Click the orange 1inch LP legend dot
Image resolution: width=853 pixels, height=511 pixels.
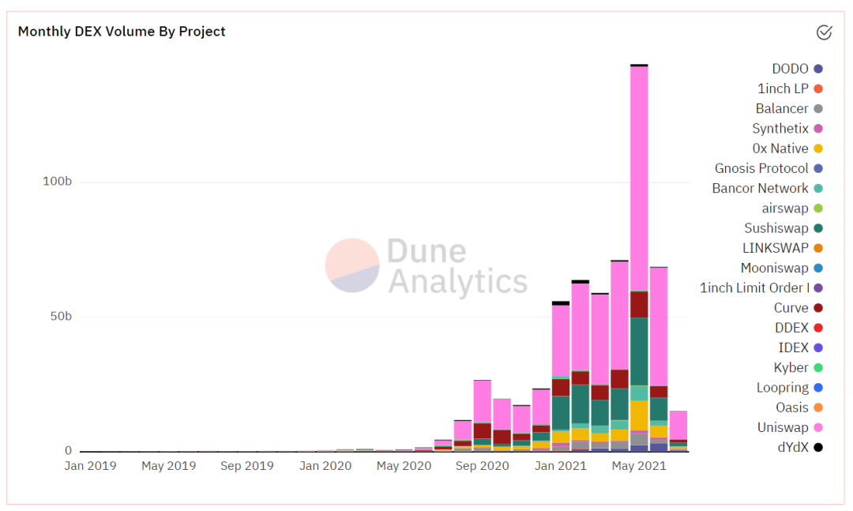tap(818, 89)
